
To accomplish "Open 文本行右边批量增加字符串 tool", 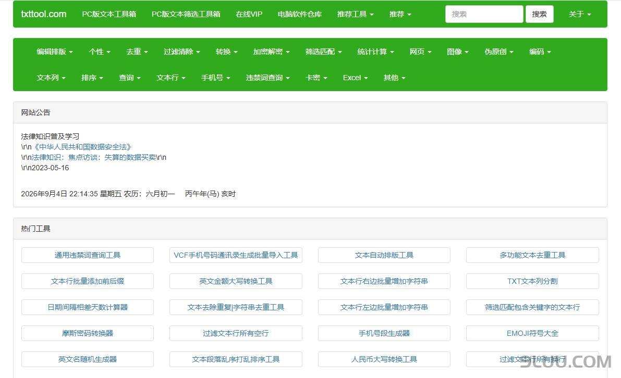I will pos(384,281).
